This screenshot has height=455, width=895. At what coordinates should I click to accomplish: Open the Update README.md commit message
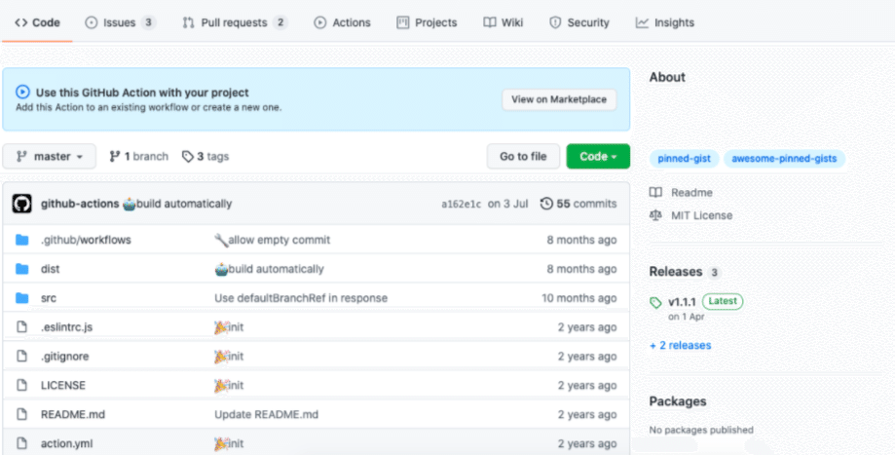[x=266, y=414]
